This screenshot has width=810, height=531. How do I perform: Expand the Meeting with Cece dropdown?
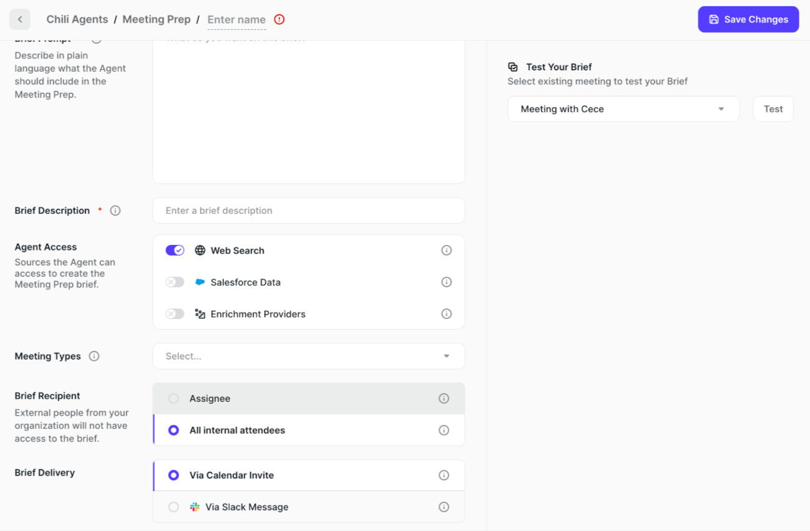pyautogui.click(x=623, y=109)
